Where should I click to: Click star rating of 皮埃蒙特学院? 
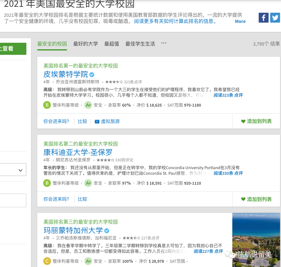[x=114, y=82]
